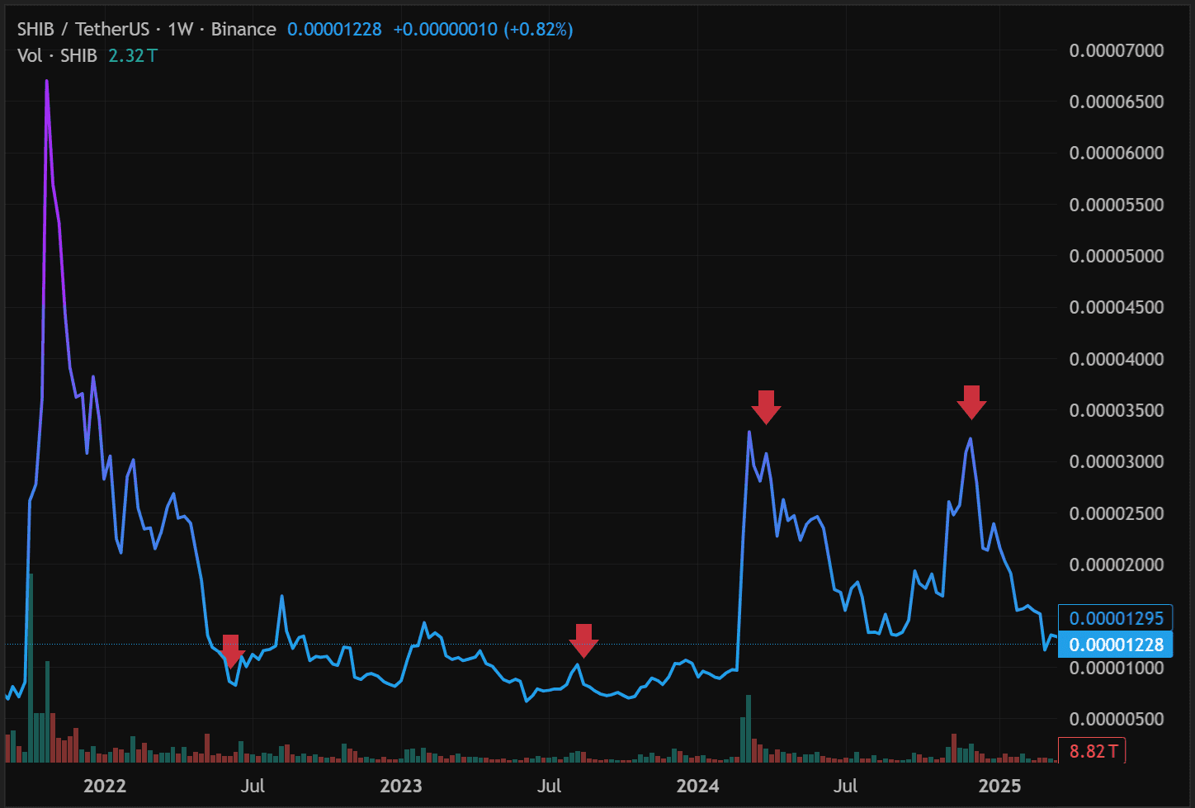Click the 2022 label on time axis
The image size is (1195, 808).
pos(105,786)
